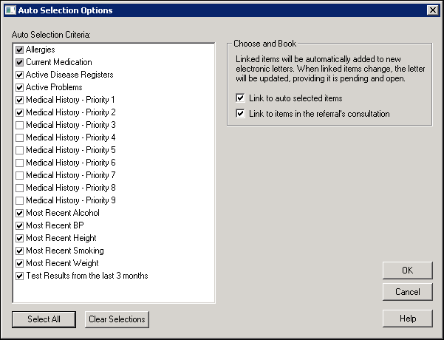Viewport: 444px width, 340px height.
Task: Check Medical History - Priority 5
Action: (20, 150)
